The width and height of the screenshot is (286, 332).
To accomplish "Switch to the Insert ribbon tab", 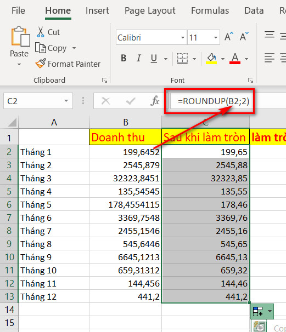I will click(x=97, y=10).
